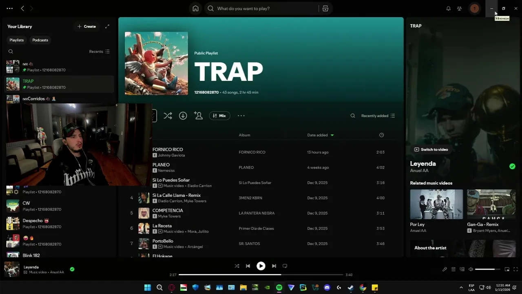Open the Despecho playlist in library
Screen dimensions: 522x294
point(60,224)
